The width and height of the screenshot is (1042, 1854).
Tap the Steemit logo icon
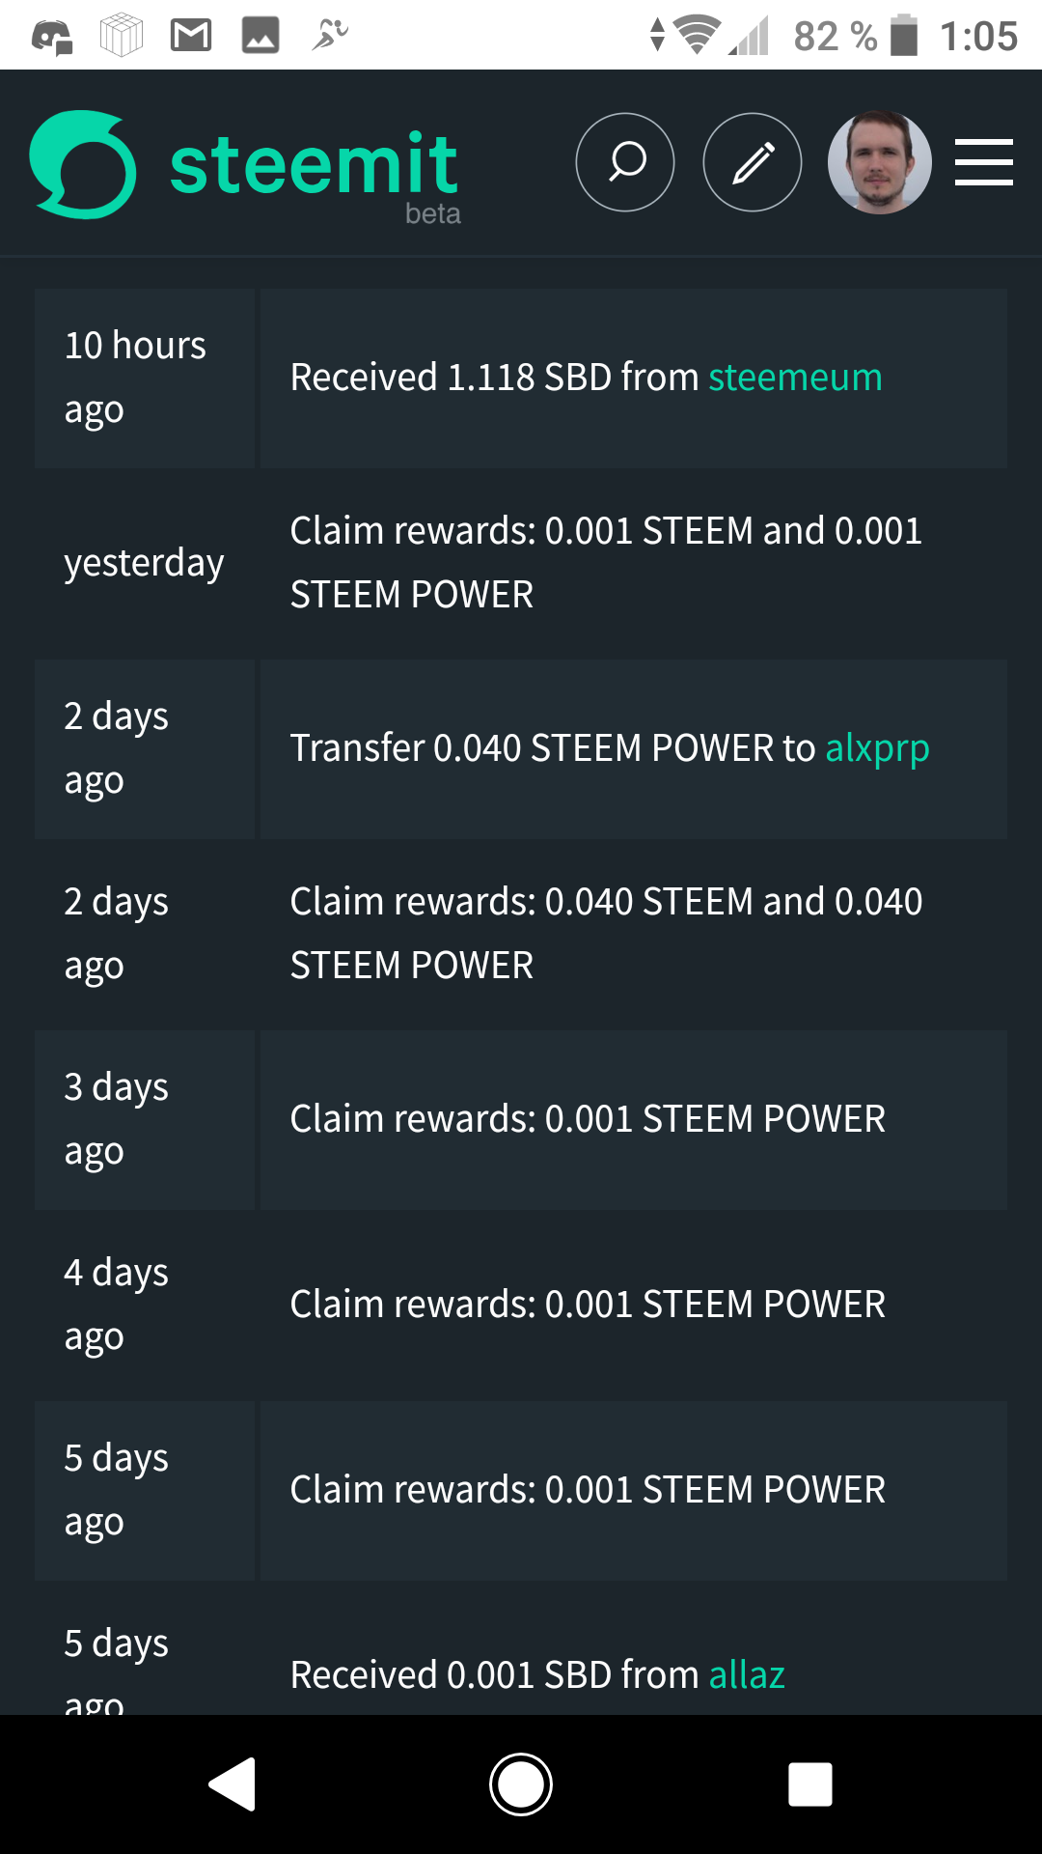click(83, 164)
